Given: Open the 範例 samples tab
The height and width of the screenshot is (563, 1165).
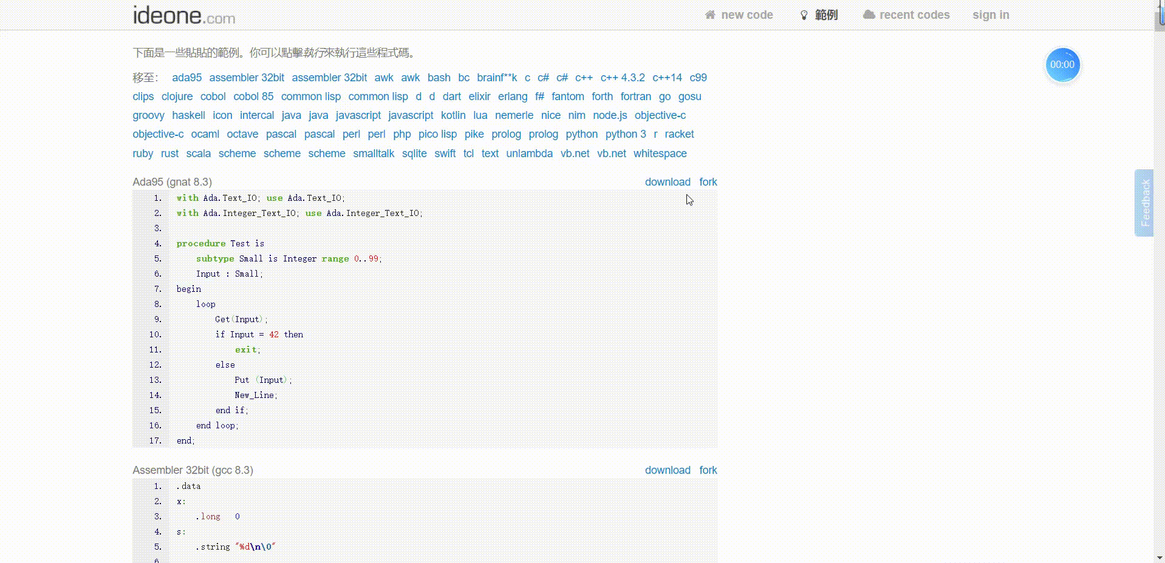Looking at the screenshot, I should 826,15.
